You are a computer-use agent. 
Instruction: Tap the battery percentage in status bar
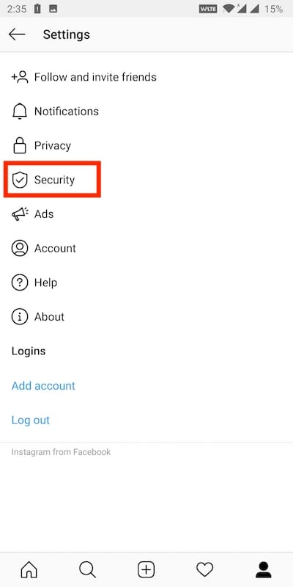pyautogui.click(x=273, y=9)
